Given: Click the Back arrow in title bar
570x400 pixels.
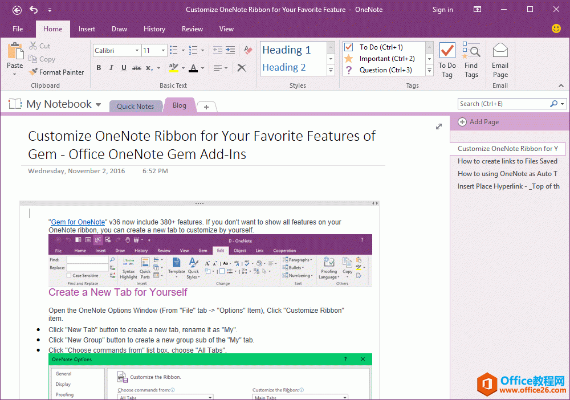Looking at the screenshot, I should [x=17, y=10].
